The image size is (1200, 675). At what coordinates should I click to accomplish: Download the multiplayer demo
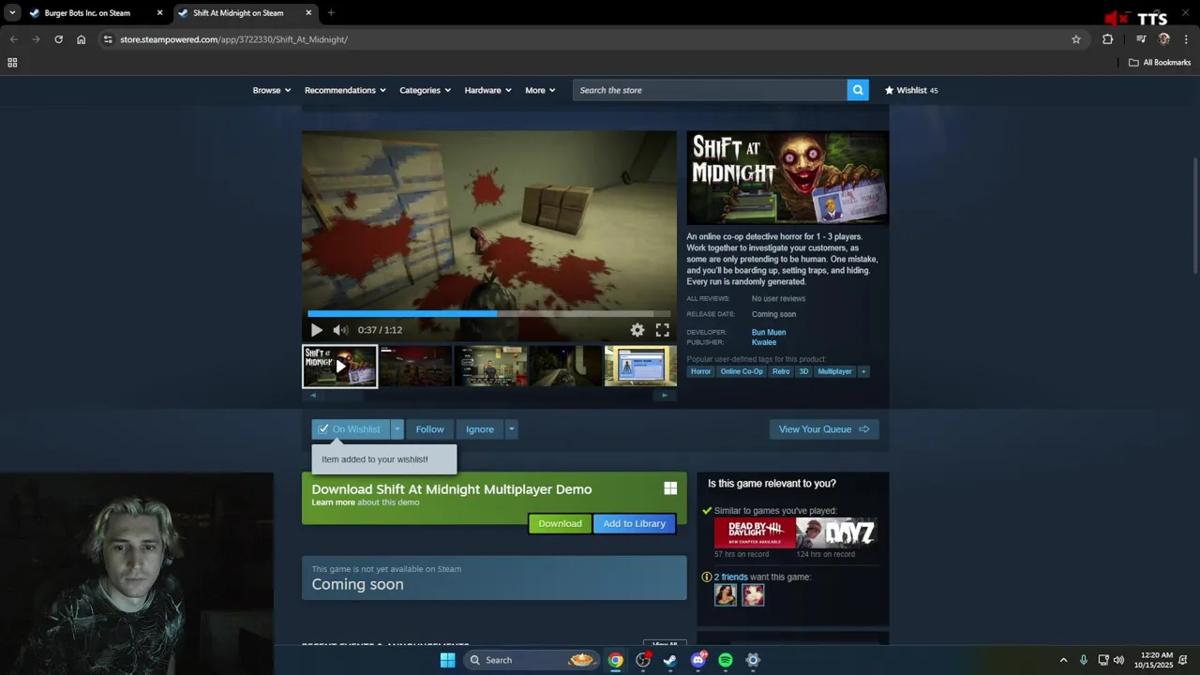point(560,524)
